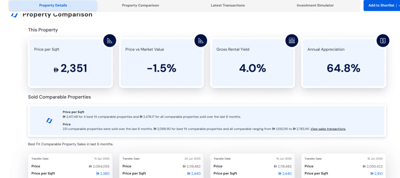The height and width of the screenshot is (178, 400).
Task: Click the 2,440 price per sqft on the 25 Jun card
Action: point(194,174)
